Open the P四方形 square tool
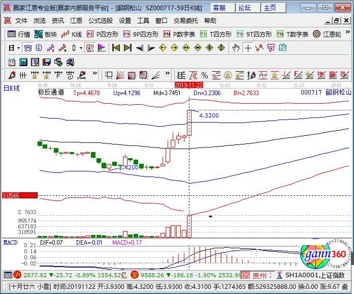Screen dimensions: 354x294 pyautogui.click(x=103, y=35)
